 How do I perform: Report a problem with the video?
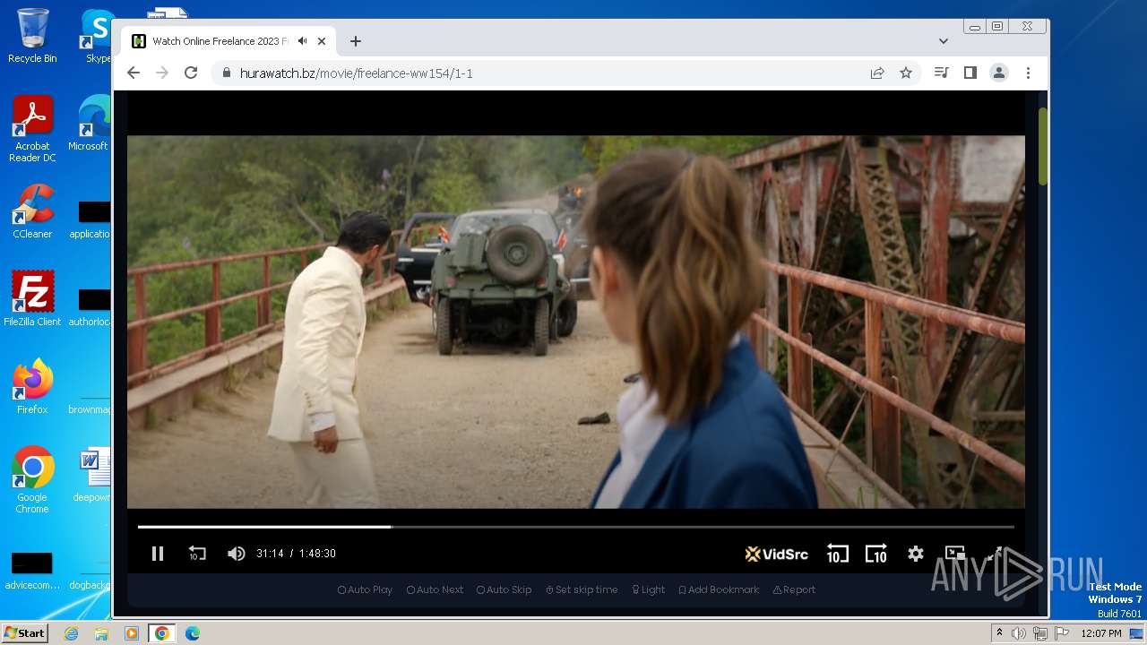point(794,589)
